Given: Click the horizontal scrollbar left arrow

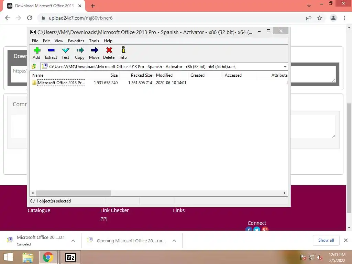Looking at the screenshot, I should click(33, 193).
